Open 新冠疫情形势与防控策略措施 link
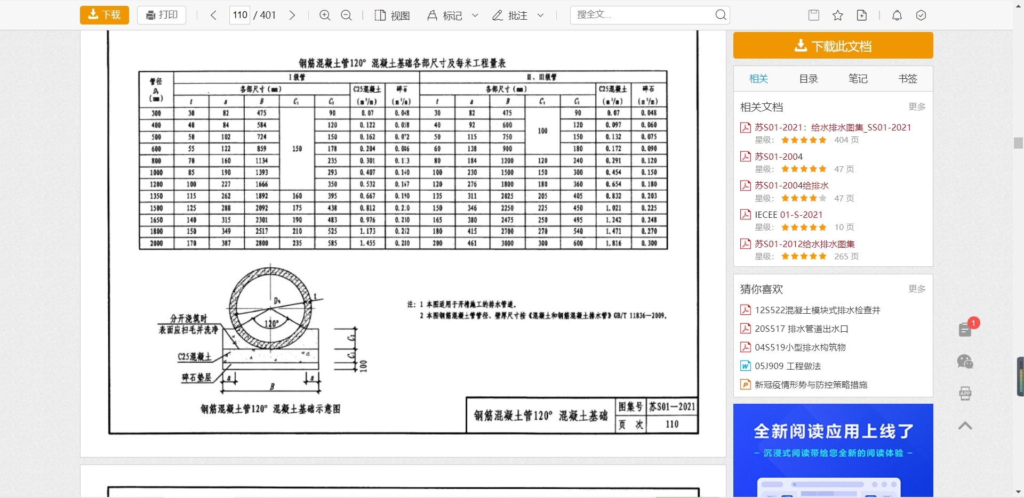Image resolution: width=1024 pixels, height=498 pixels. coord(811,385)
